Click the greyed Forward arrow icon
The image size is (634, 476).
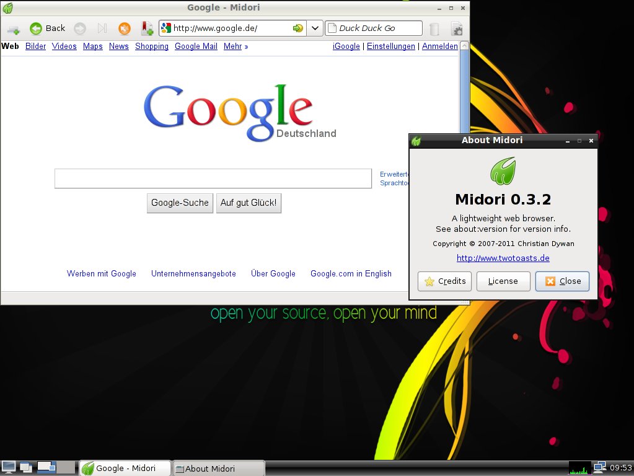[80, 29]
